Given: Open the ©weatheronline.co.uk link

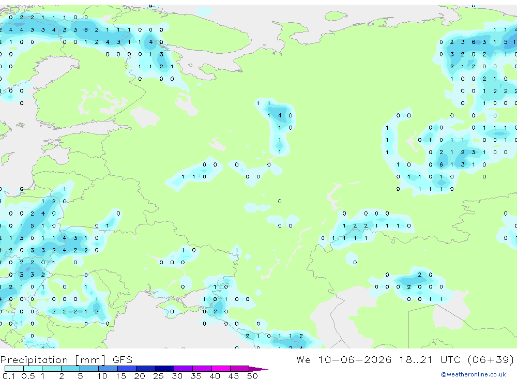Looking at the screenshot, I should (x=473, y=374).
